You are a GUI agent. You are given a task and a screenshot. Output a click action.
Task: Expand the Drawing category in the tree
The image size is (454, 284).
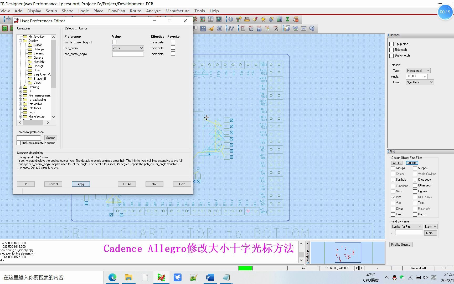[20, 87]
